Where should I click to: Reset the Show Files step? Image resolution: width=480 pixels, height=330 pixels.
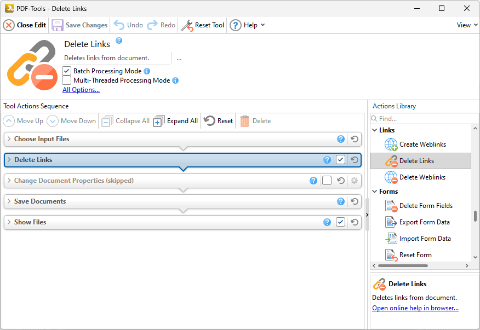[x=355, y=222]
